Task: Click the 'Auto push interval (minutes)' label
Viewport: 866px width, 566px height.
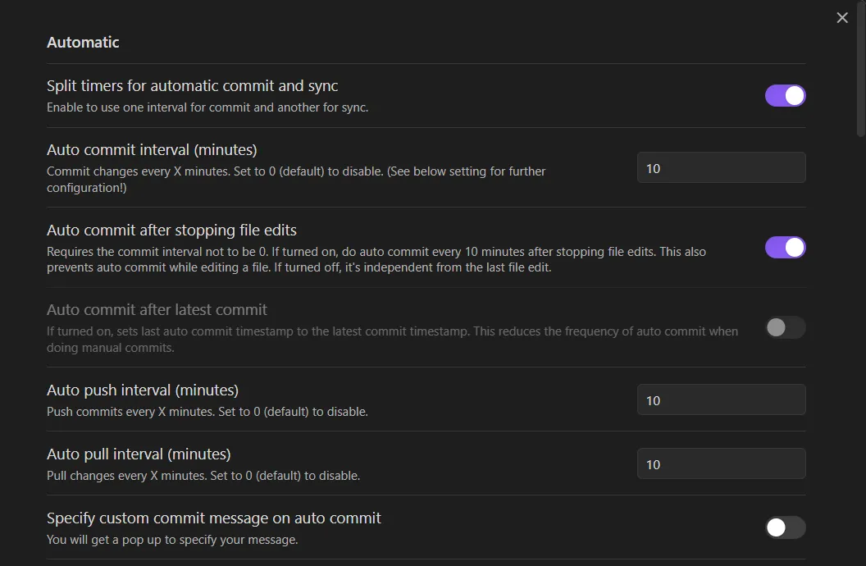Action: point(143,390)
